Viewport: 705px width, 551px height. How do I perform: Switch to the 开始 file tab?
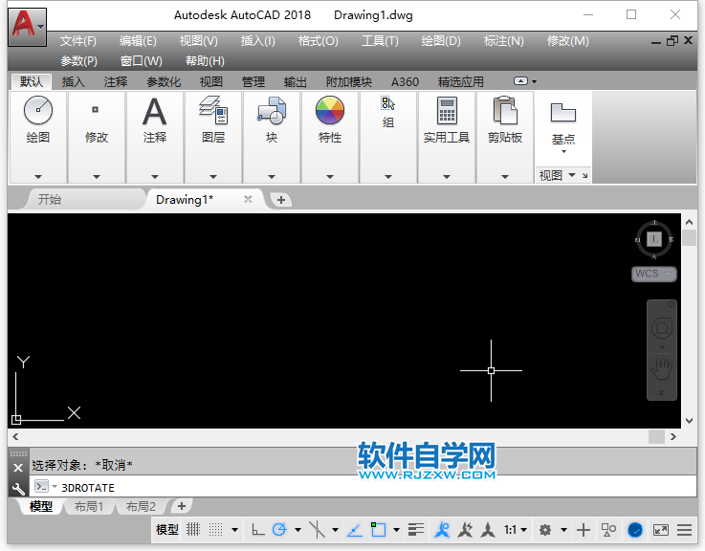50,199
